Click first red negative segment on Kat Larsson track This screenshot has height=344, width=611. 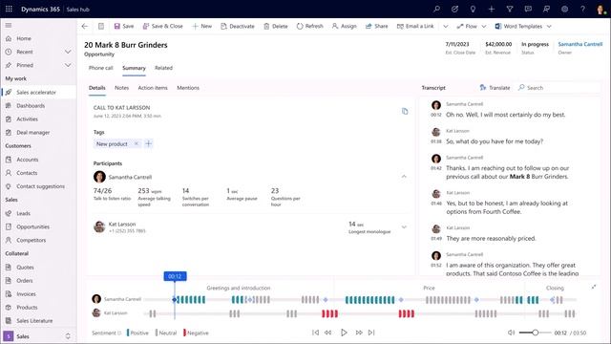point(329,313)
